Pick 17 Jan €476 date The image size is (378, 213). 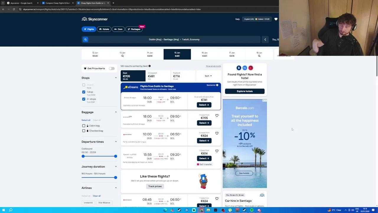click(232, 54)
